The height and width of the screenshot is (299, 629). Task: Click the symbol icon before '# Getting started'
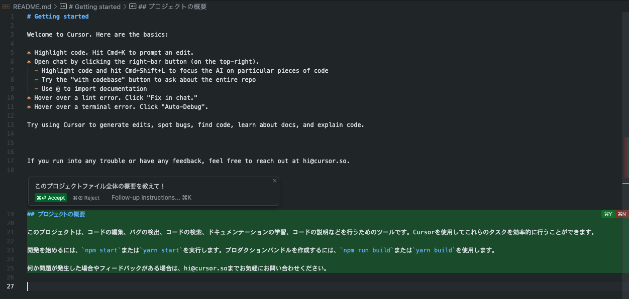click(x=63, y=7)
